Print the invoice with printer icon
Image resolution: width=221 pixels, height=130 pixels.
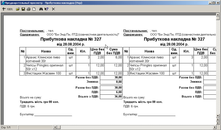click(x=28, y=9)
